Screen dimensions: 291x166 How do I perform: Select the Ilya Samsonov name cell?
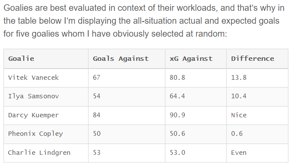tap(46, 97)
